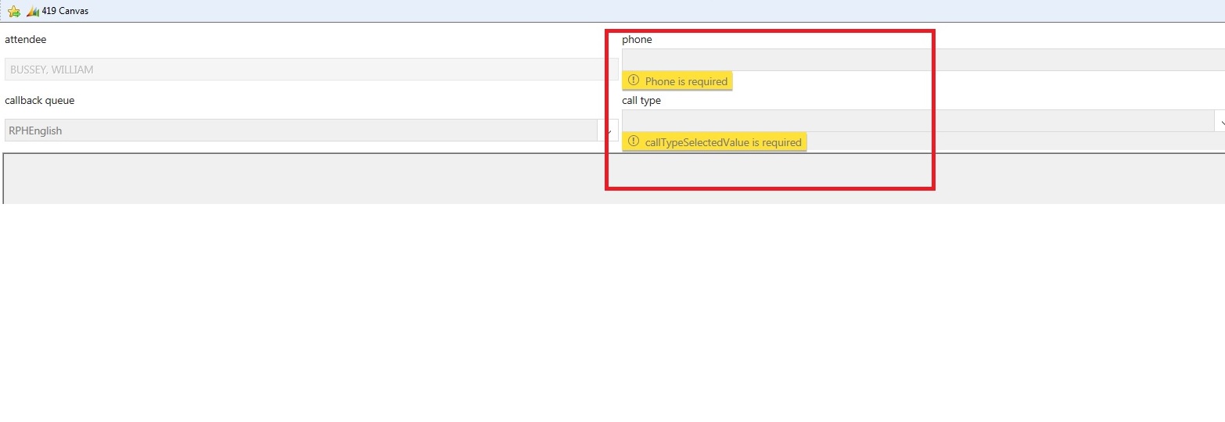The image size is (1225, 422).
Task: Click the attendee field label
Action: click(x=26, y=39)
